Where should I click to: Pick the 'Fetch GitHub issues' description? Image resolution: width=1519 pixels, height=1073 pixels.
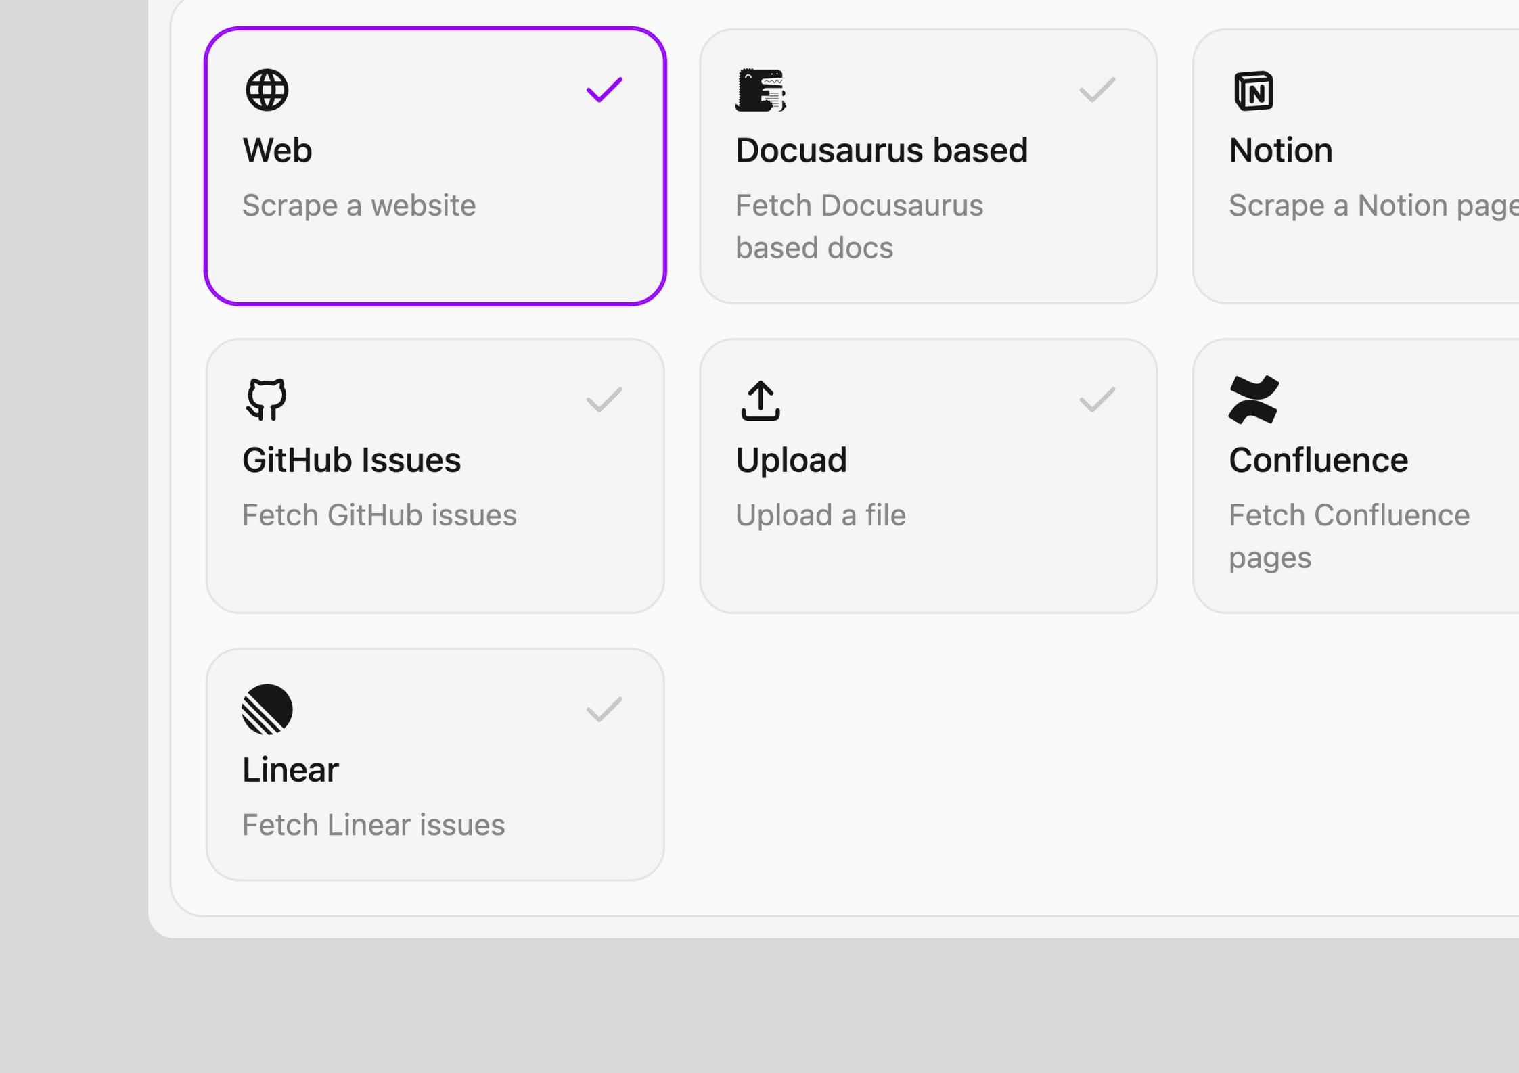click(x=379, y=515)
